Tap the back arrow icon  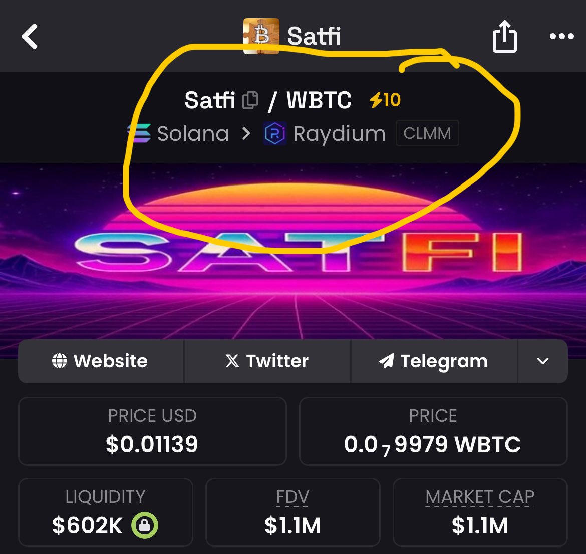pos(30,36)
